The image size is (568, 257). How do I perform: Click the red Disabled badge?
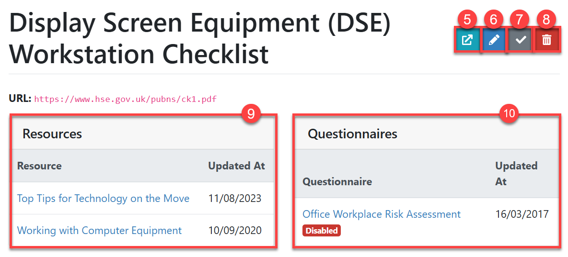coord(321,231)
